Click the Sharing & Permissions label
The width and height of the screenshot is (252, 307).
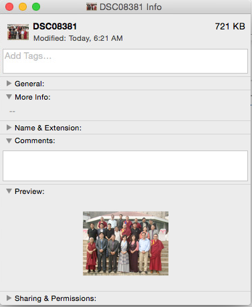[55, 298]
